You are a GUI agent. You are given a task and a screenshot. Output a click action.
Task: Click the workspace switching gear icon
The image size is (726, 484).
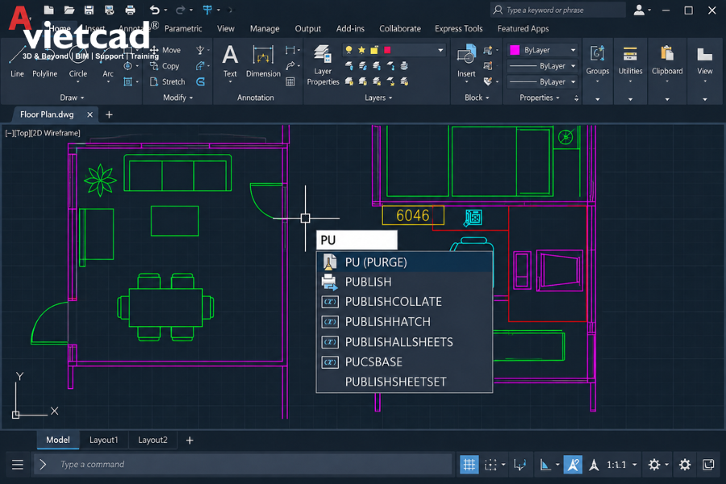(x=653, y=464)
